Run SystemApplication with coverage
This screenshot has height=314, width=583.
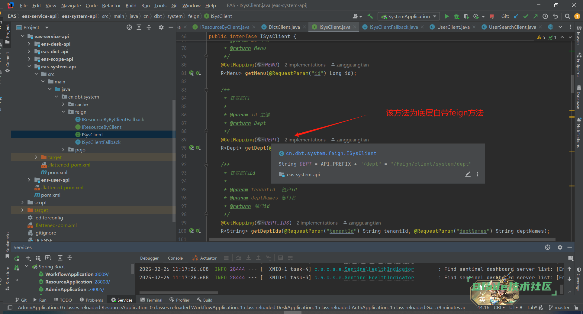tap(466, 16)
